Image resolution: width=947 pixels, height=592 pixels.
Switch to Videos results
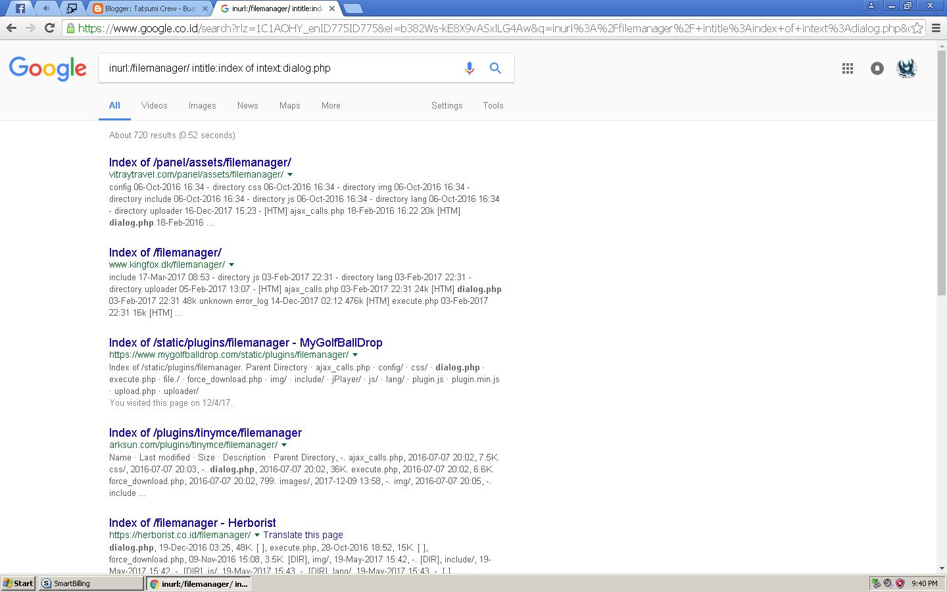(x=154, y=105)
